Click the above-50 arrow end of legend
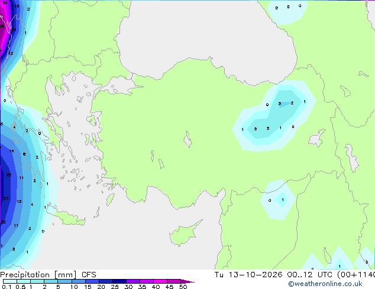This screenshot has width=375, height=289. [187, 281]
